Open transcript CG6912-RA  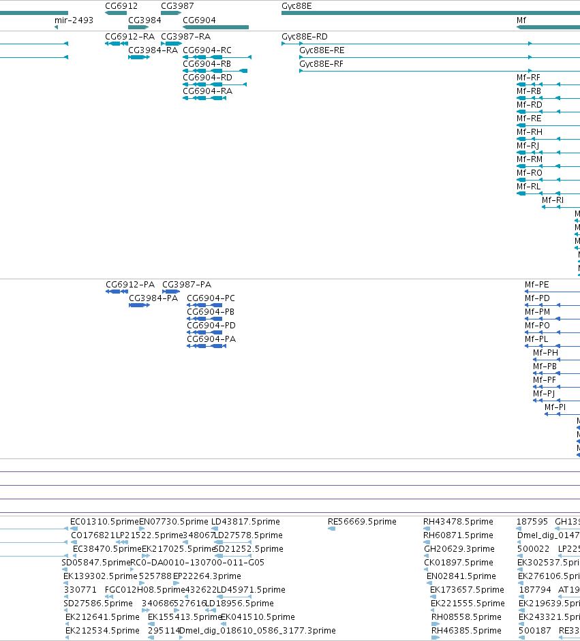click(x=129, y=37)
